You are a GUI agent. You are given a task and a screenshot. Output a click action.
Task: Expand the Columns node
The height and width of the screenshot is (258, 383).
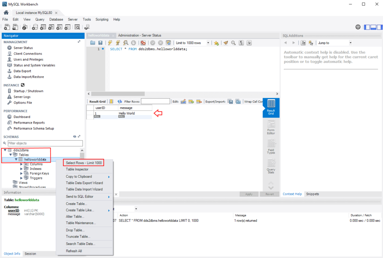point(21,164)
